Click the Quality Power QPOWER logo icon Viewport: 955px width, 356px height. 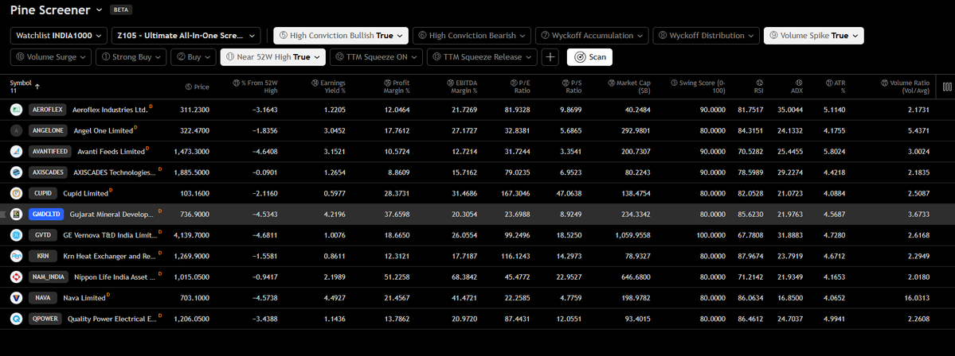17,319
